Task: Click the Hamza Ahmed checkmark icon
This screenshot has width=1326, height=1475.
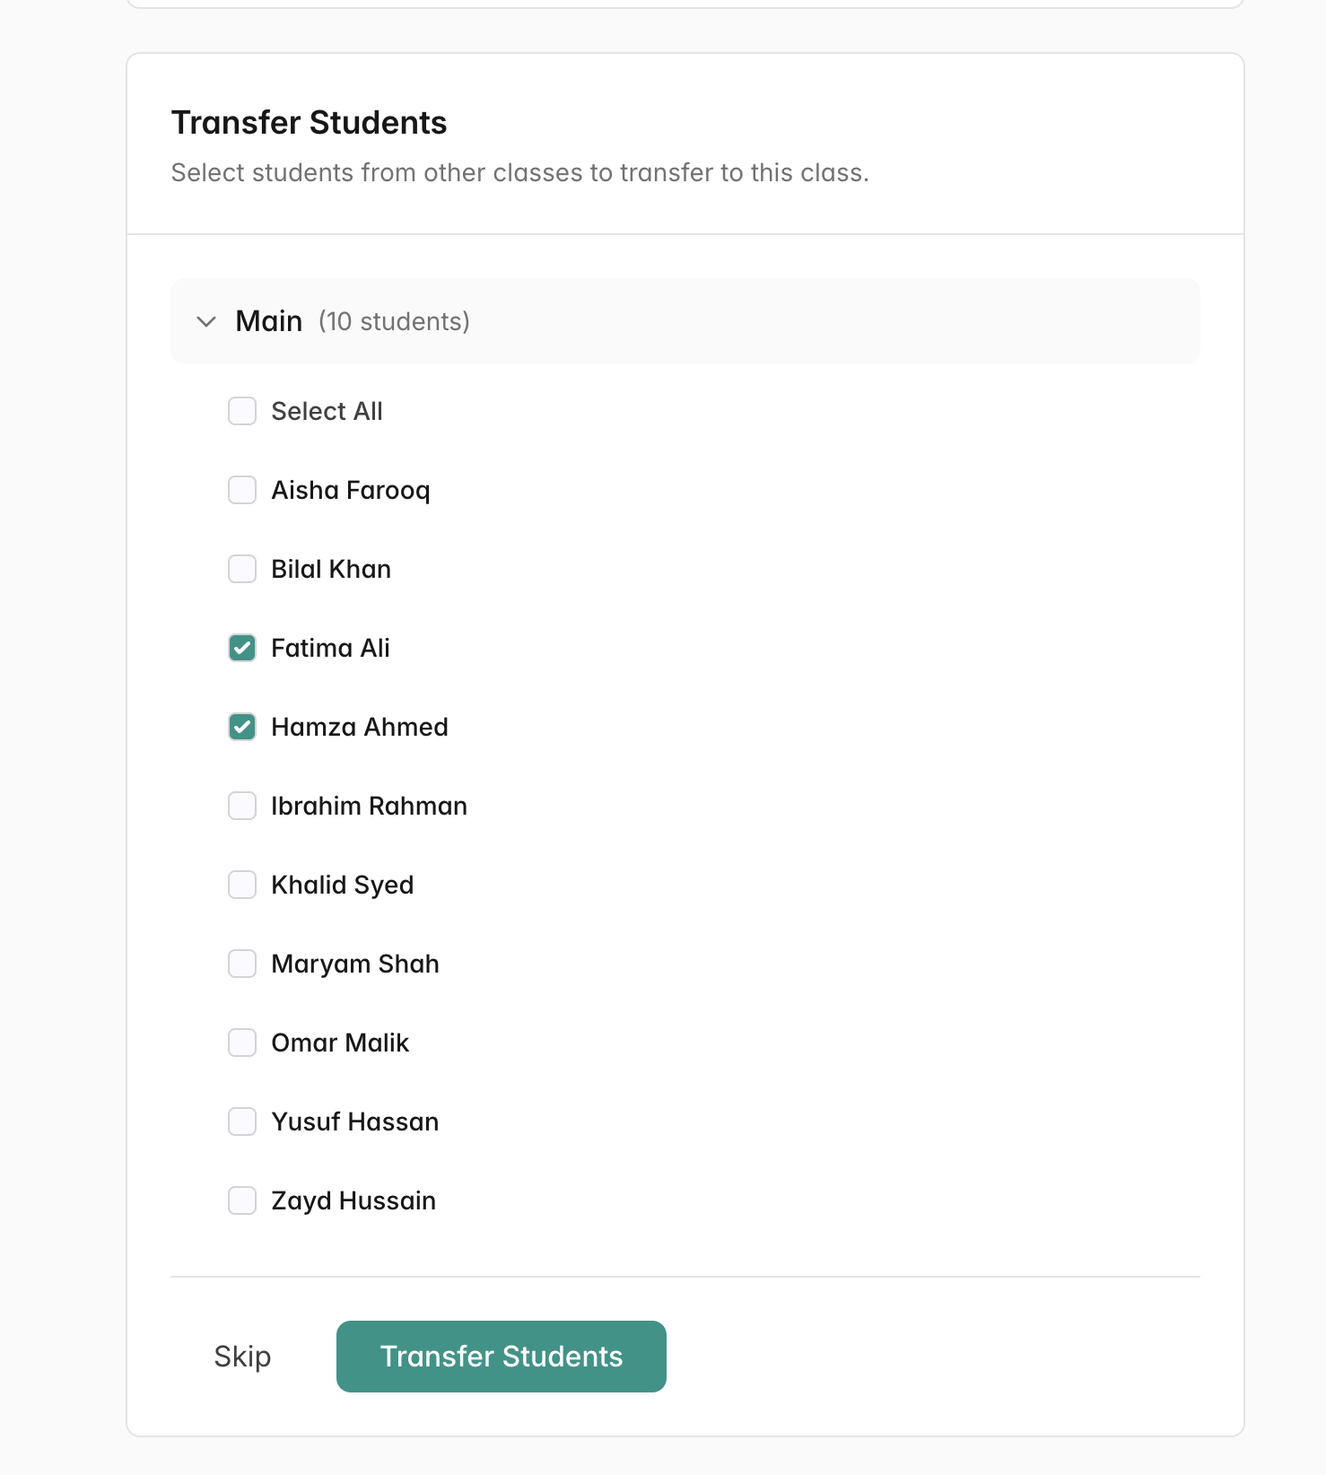Action: [241, 727]
